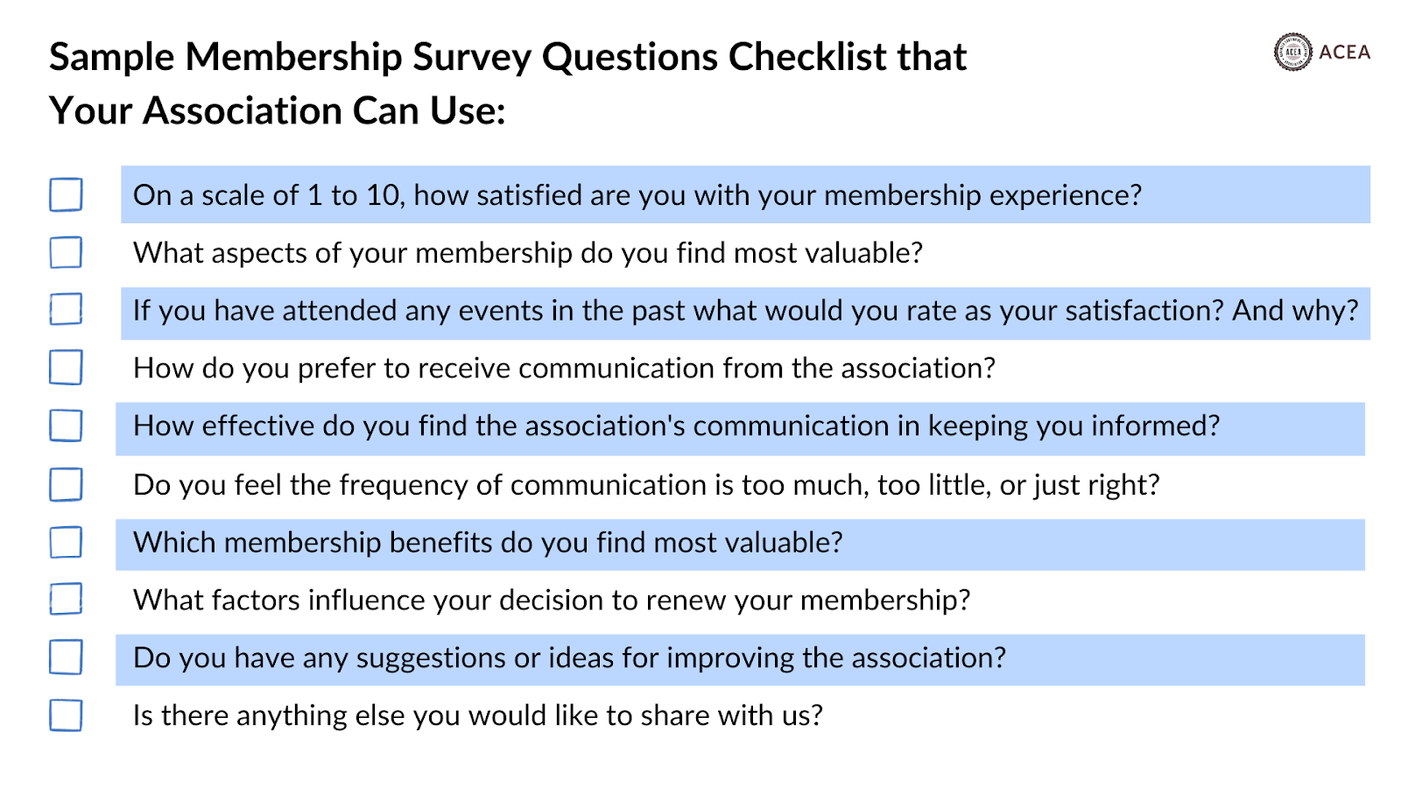Tick the checkbox beside 'What aspects of your membership'
Viewport: 1401px width, 788px height.
pos(66,252)
